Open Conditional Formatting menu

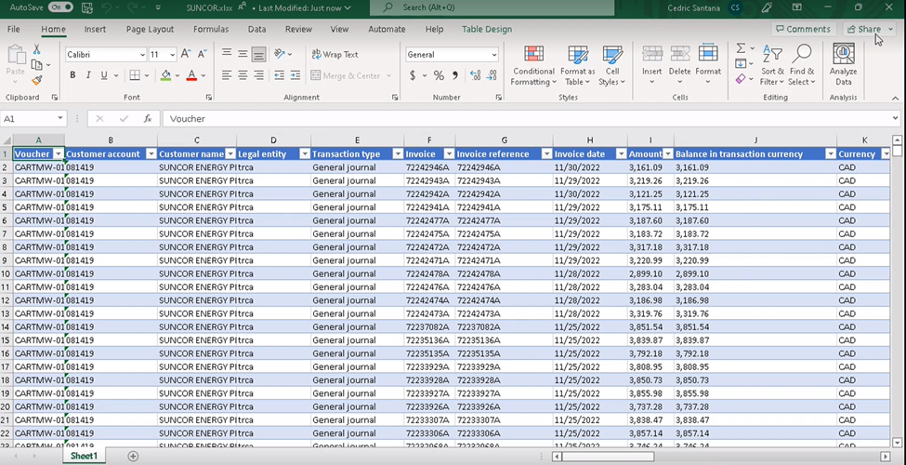tap(533, 65)
